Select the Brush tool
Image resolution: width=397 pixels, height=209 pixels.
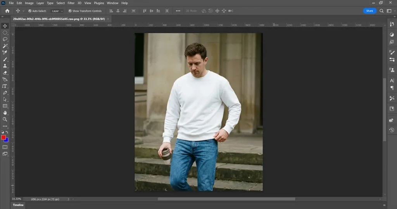click(5, 59)
